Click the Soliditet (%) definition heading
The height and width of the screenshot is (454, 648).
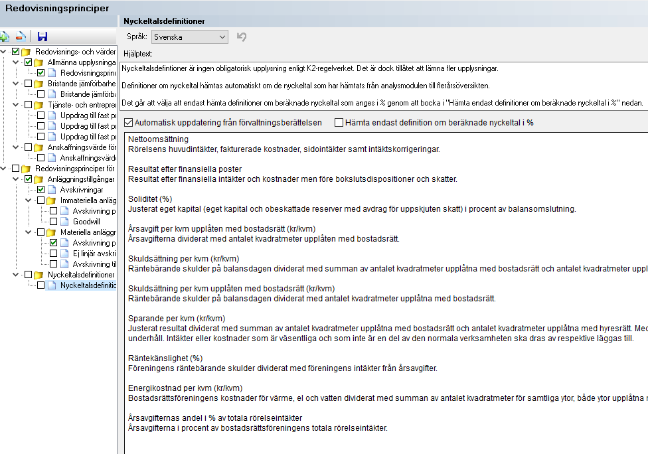(x=150, y=198)
